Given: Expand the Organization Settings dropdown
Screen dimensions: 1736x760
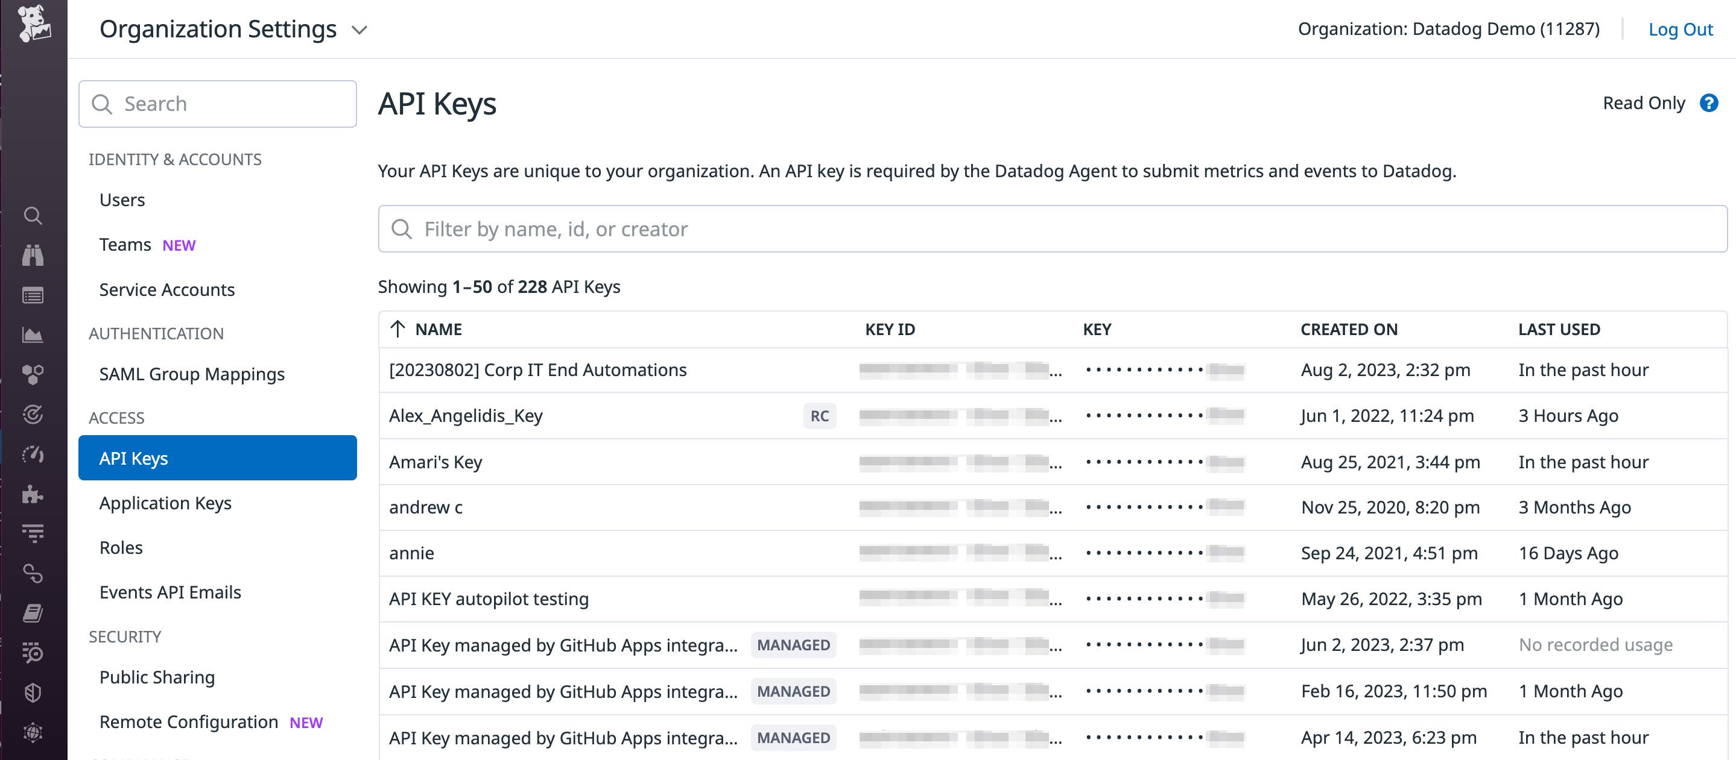Looking at the screenshot, I should [x=358, y=30].
